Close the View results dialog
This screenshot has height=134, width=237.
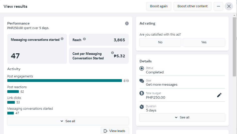click(229, 6)
